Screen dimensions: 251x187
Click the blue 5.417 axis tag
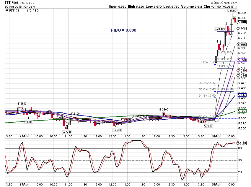pyautogui.click(x=242, y=95)
